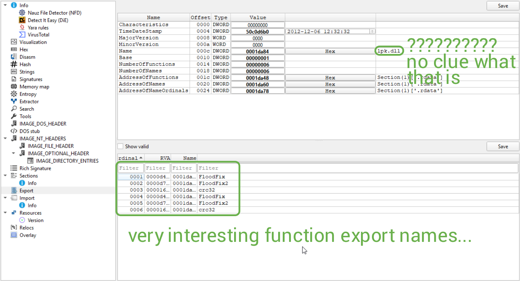520x281 pixels.
Task: Enable the Show valid checkbox
Action: point(120,146)
